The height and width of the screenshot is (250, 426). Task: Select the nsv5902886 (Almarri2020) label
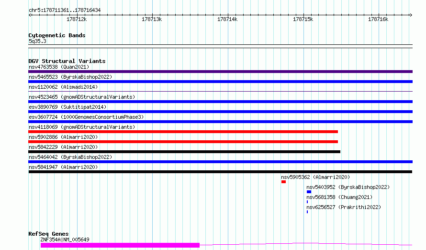(x=63, y=137)
